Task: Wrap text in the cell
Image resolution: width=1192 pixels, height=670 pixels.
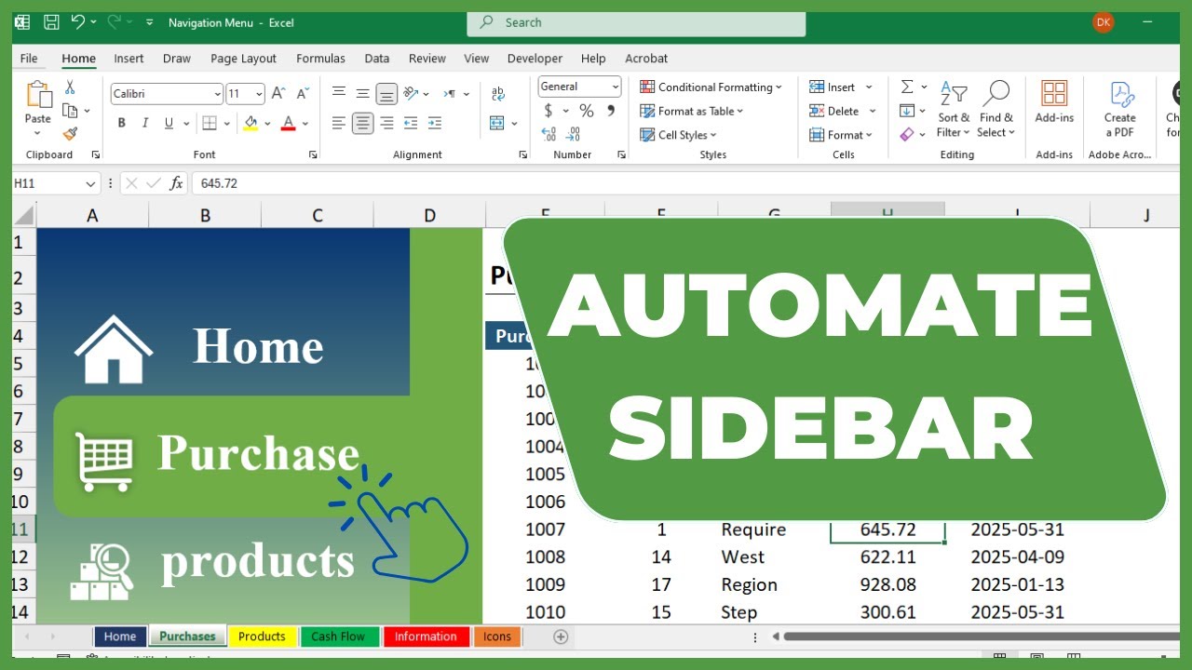Action: (x=498, y=94)
